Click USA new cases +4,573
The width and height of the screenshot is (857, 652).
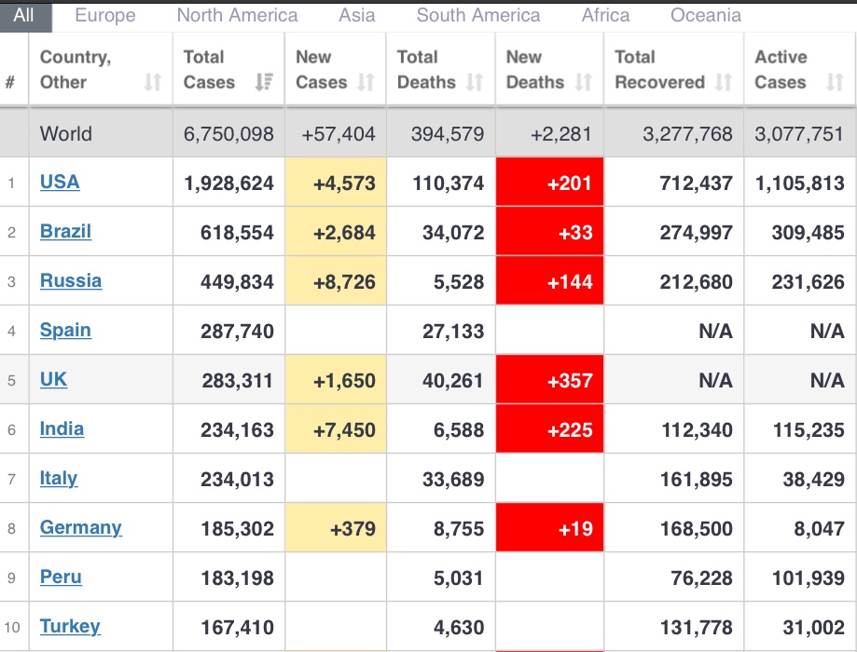tap(344, 183)
